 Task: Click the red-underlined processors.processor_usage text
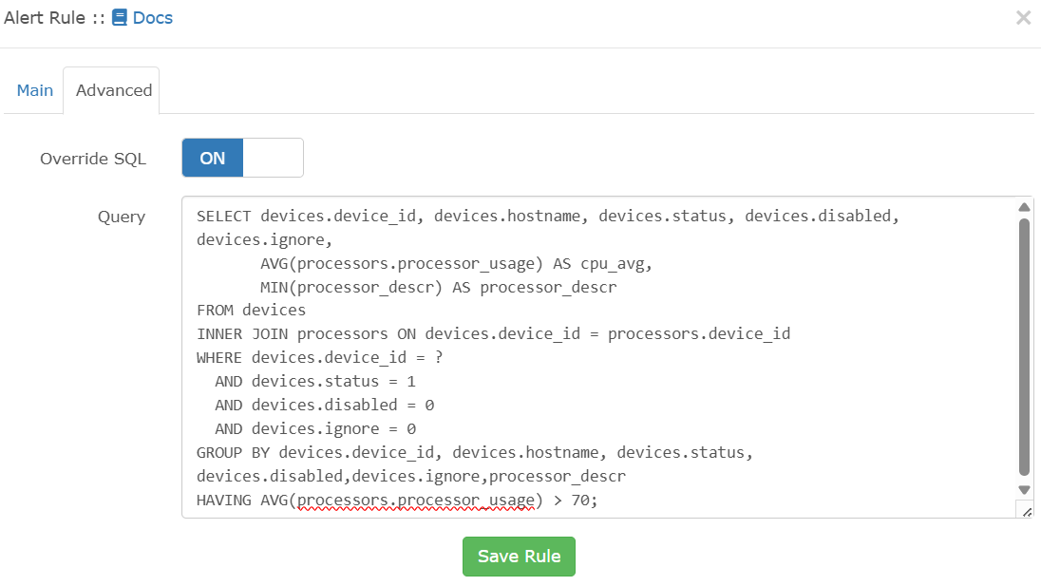click(416, 500)
